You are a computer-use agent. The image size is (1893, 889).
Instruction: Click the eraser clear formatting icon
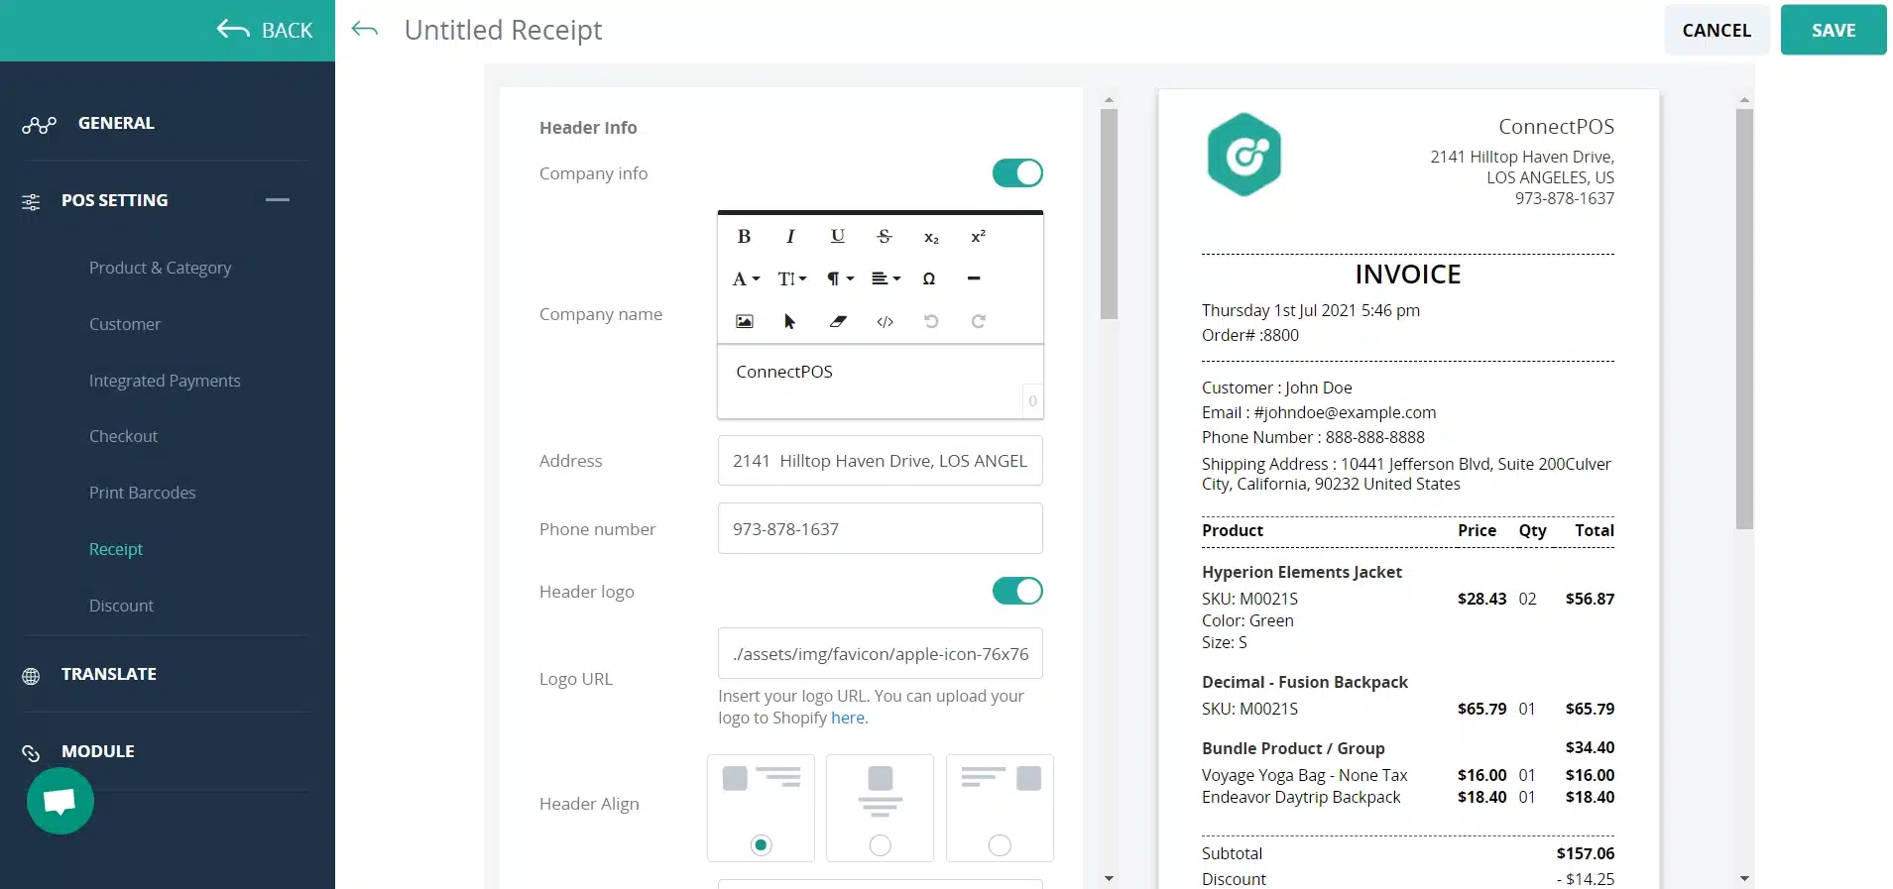[x=838, y=321]
